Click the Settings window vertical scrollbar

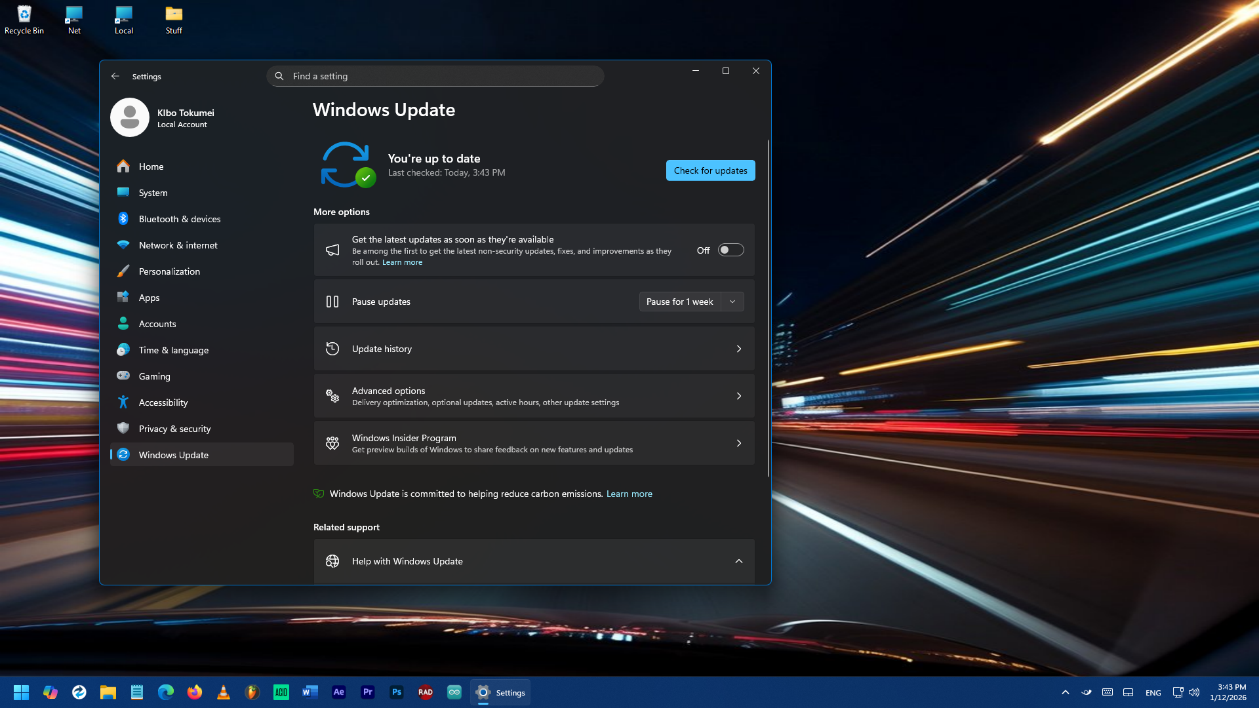768,308
